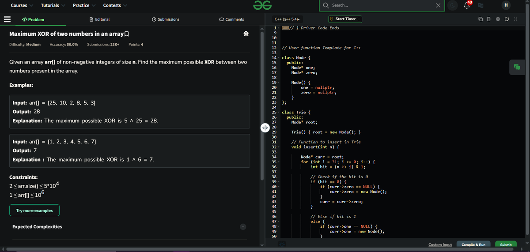Click the bug report icon

pos(246,34)
